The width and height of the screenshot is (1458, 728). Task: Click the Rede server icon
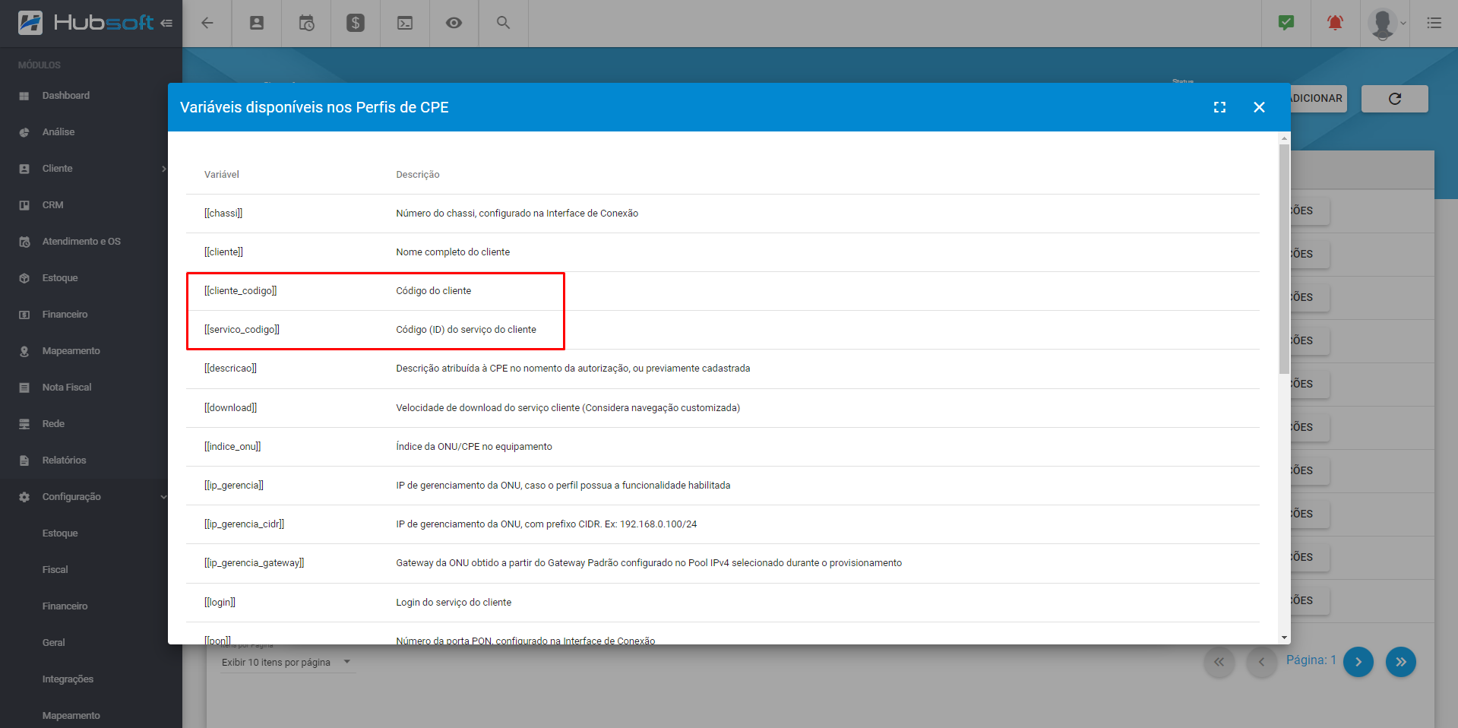coord(24,424)
